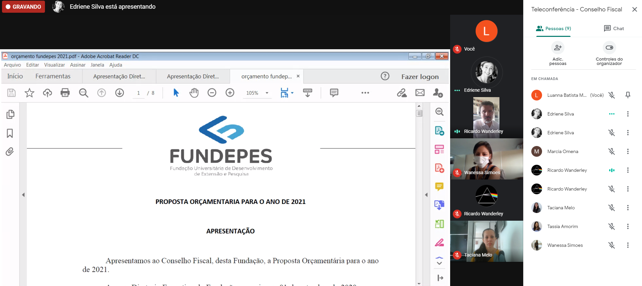Add the star bookmark to this file
Screen dimensions: 642x286
30,93
